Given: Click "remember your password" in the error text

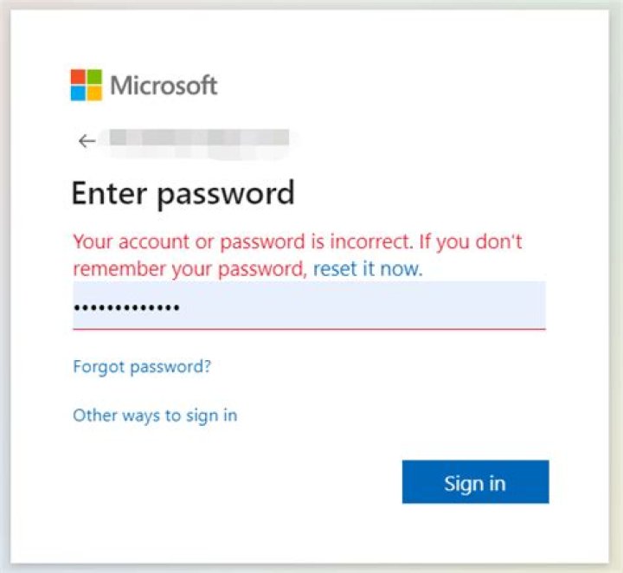Looking at the screenshot, I should pos(189,268).
